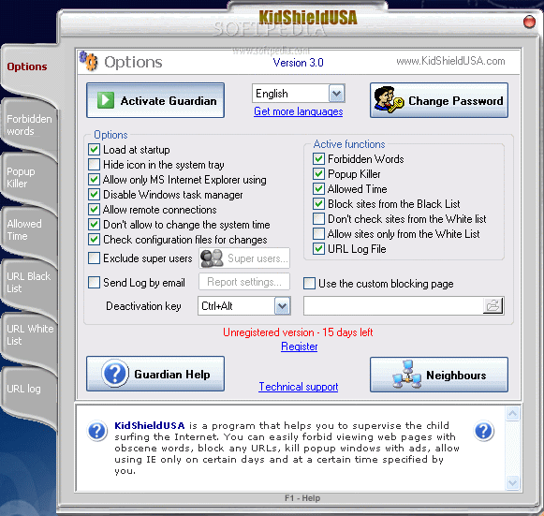
Task: Click the users-with-key icon on Change Password
Action: (x=389, y=100)
